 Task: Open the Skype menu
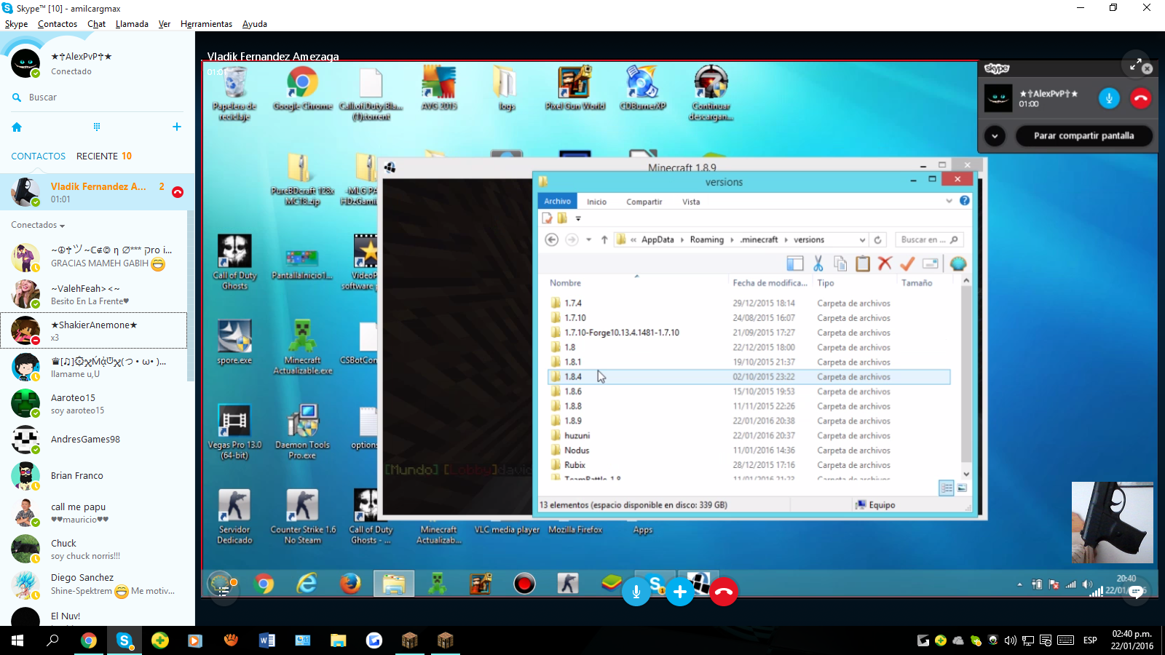[16, 24]
